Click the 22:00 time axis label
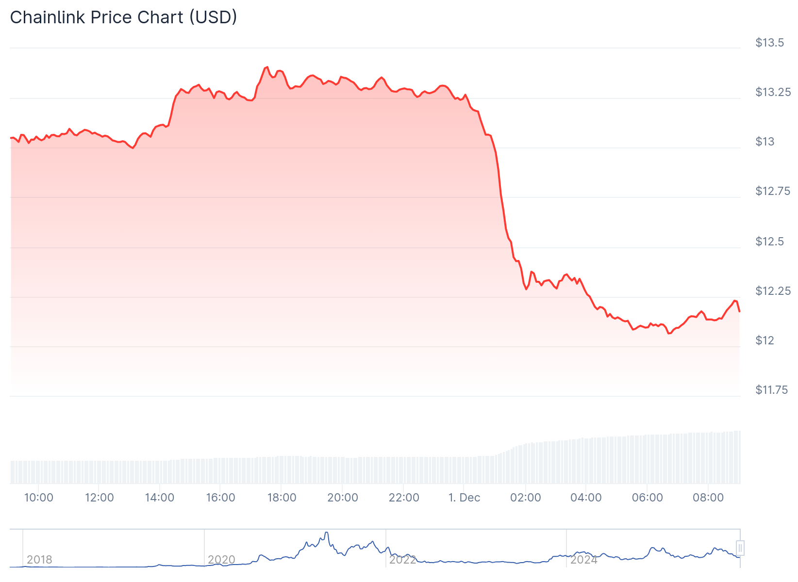 point(404,498)
